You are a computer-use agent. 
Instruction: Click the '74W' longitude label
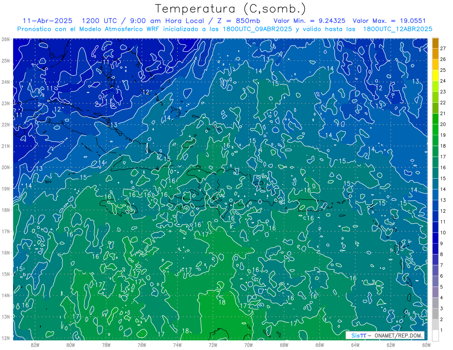click(x=177, y=345)
